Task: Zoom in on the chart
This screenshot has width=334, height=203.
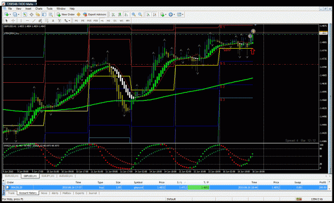Action: pyautogui.click(x=134, y=14)
